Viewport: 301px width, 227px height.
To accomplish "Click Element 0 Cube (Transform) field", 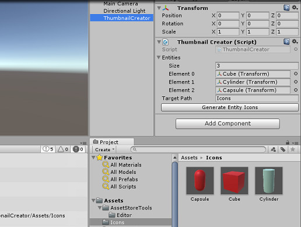I will pyautogui.click(x=253, y=74).
